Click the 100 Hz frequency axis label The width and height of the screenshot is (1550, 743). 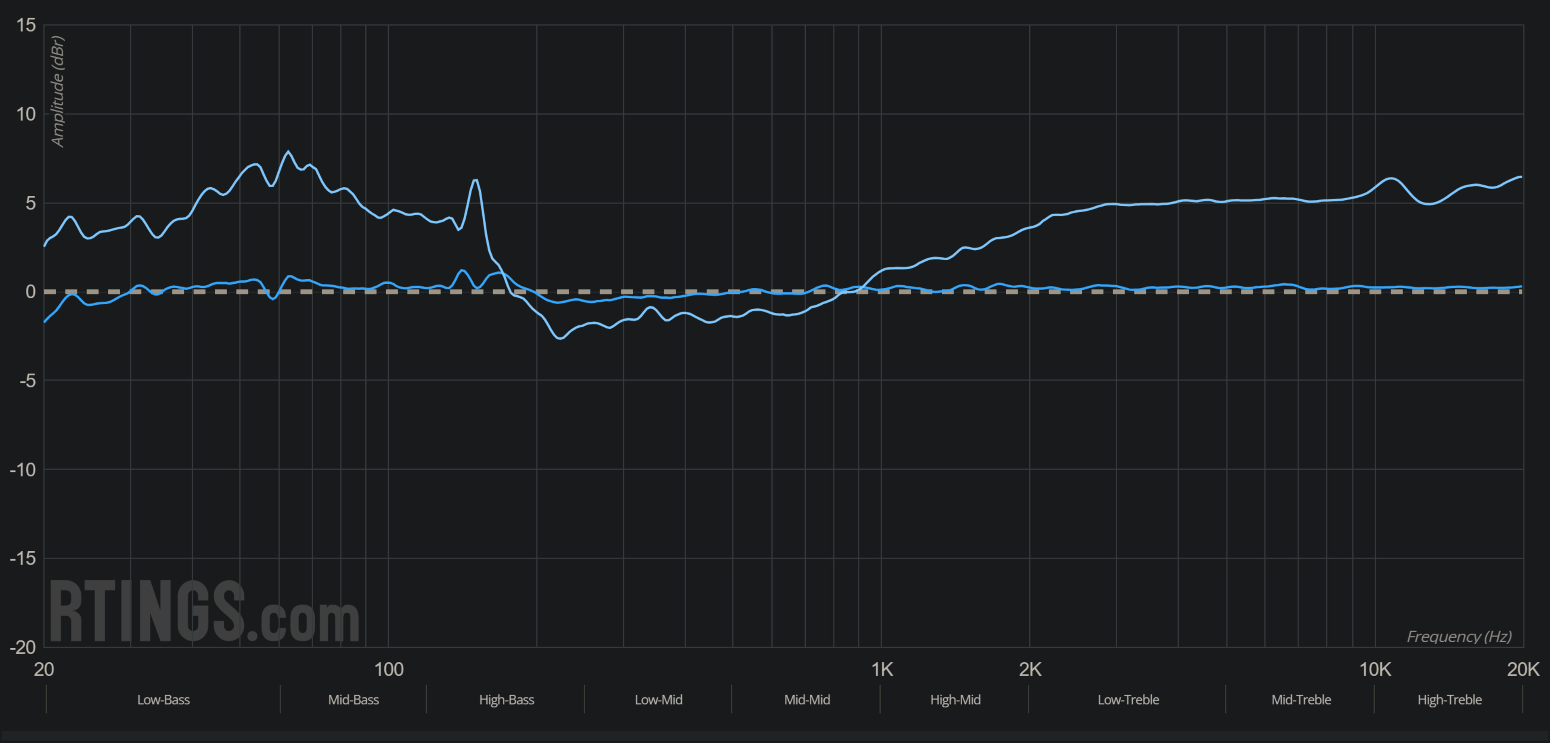coord(388,669)
